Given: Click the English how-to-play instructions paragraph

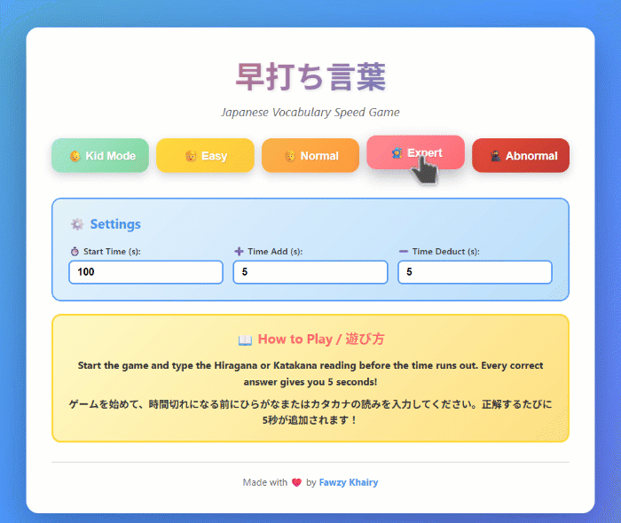Looking at the screenshot, I should point(310,373).
